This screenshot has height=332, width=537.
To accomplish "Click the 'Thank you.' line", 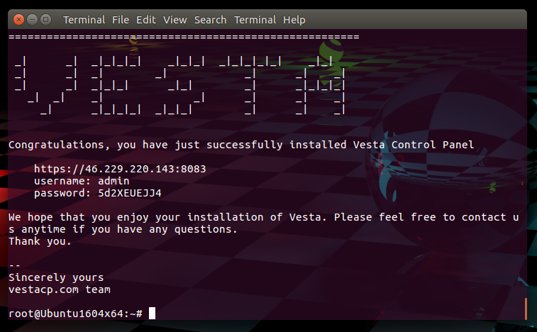I will coord(40,241).
